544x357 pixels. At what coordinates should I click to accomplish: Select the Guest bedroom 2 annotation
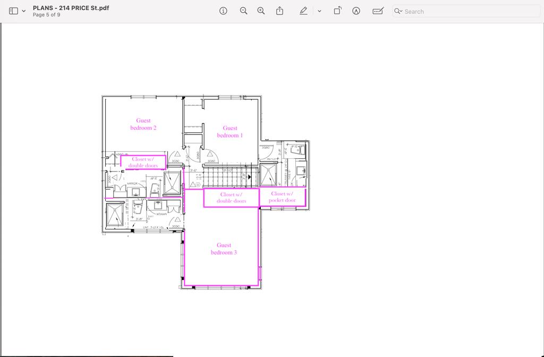click(143, 124)
